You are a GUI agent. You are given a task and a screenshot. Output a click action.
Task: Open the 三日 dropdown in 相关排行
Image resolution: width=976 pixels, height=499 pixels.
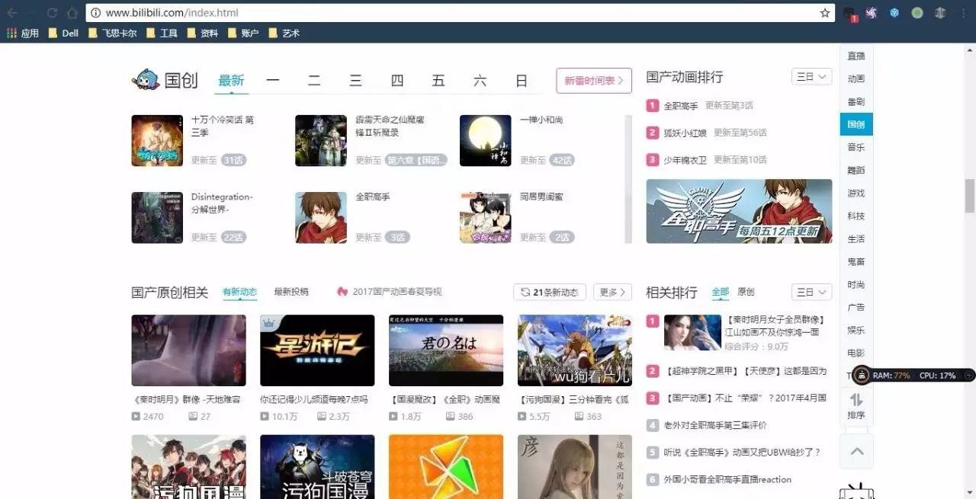click(x=811, y=292)
